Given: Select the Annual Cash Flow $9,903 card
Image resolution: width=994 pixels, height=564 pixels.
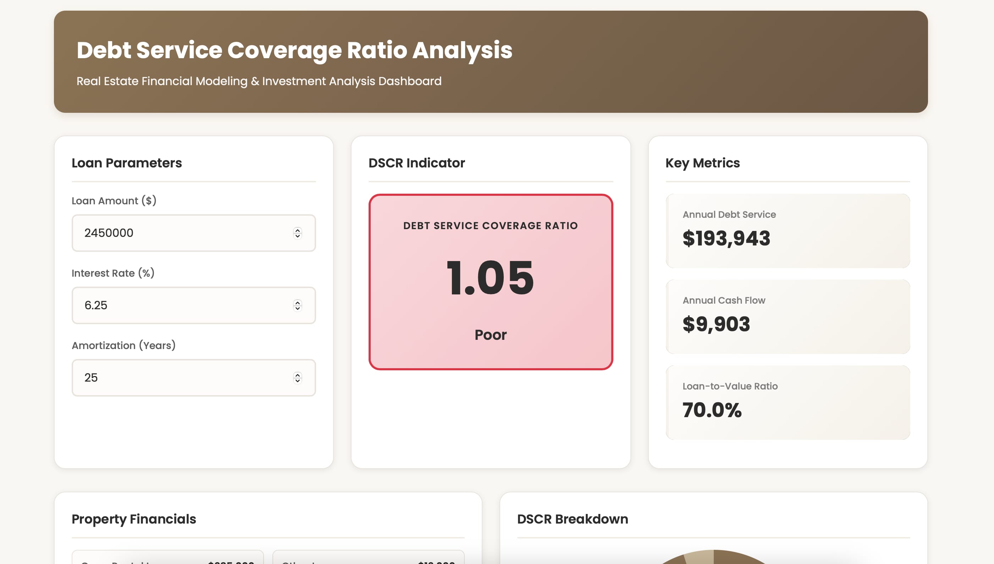Looking at the screenshot, I should [788, 316].
